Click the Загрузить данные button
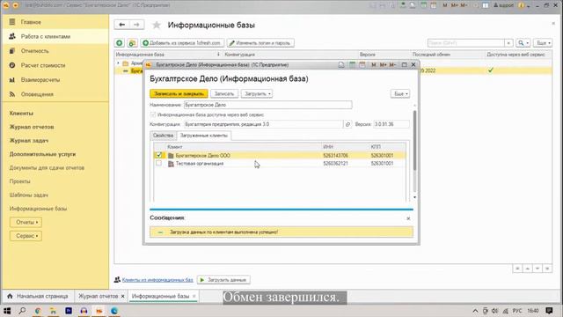This screenshot has height=317, width=563. pyautogui.click(x=223, y=280)
